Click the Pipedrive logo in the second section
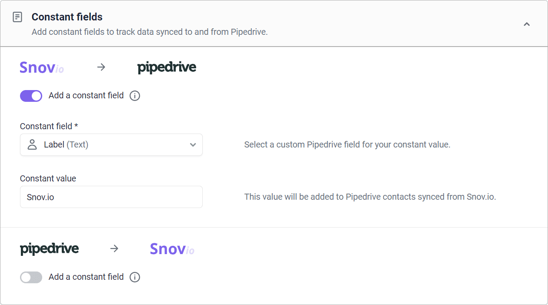This screenshot has height=305, width=548. [49, 248]
